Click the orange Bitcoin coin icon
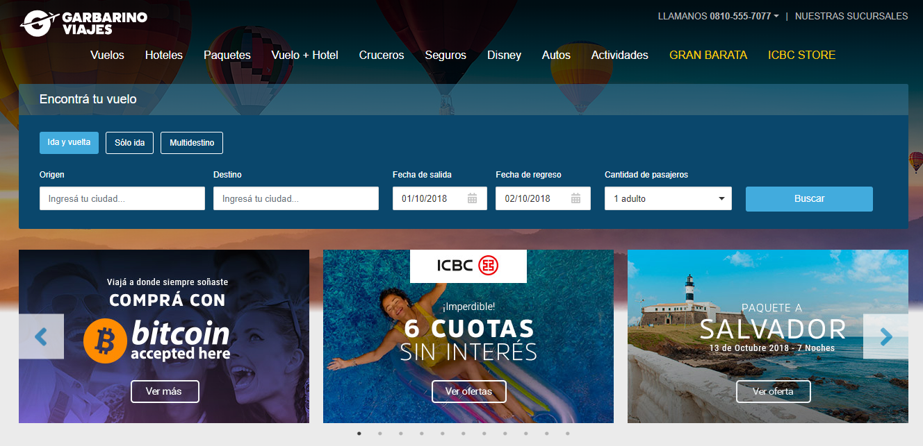 105,342
